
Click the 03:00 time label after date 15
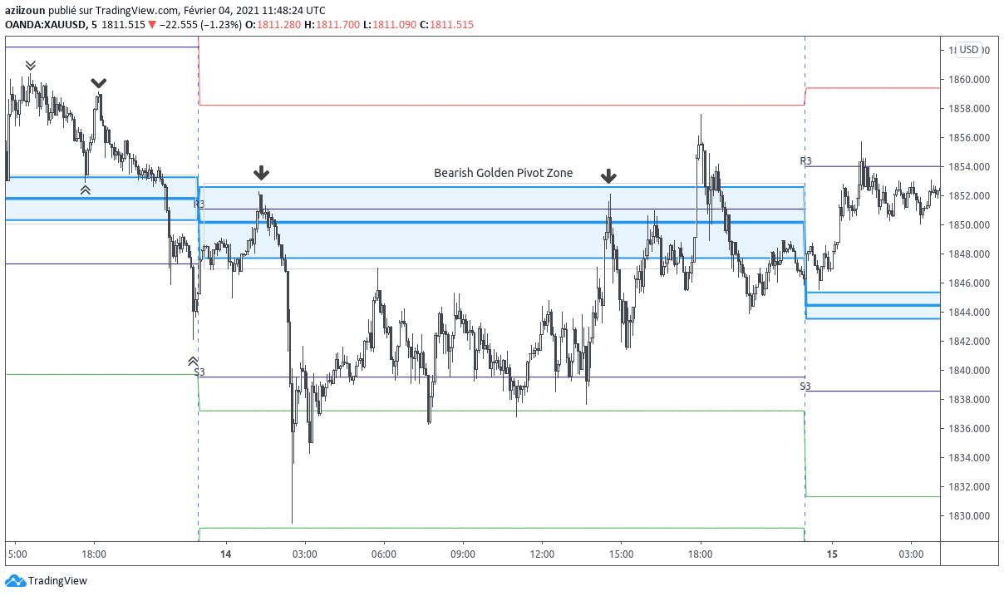[x=912, y=554]
